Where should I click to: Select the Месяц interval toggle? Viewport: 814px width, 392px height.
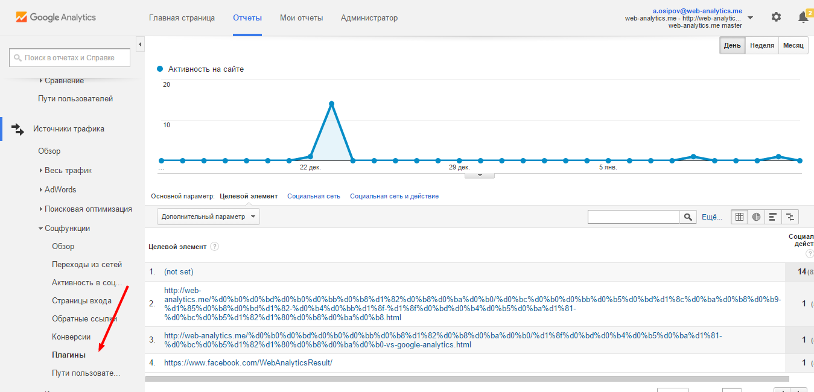pos(793,46)
